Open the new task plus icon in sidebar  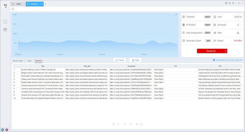(5, 22)
